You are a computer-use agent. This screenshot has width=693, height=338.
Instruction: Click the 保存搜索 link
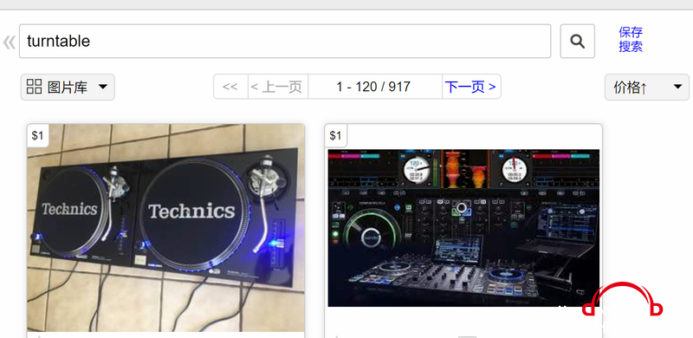pyautogui.click(x=631, y=39)
